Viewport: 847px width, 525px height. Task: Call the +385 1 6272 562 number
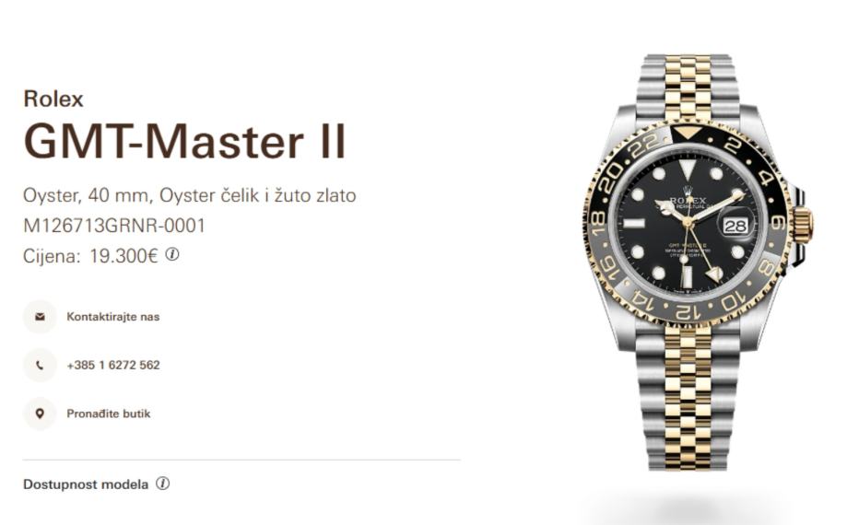click(x=112, y=366)
